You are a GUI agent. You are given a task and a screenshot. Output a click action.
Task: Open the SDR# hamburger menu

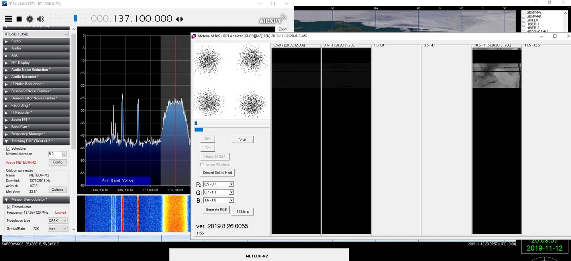tap(8, 19)
